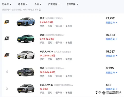
Task: Open 图片 photos for 皓极
Action: [50, 76]
